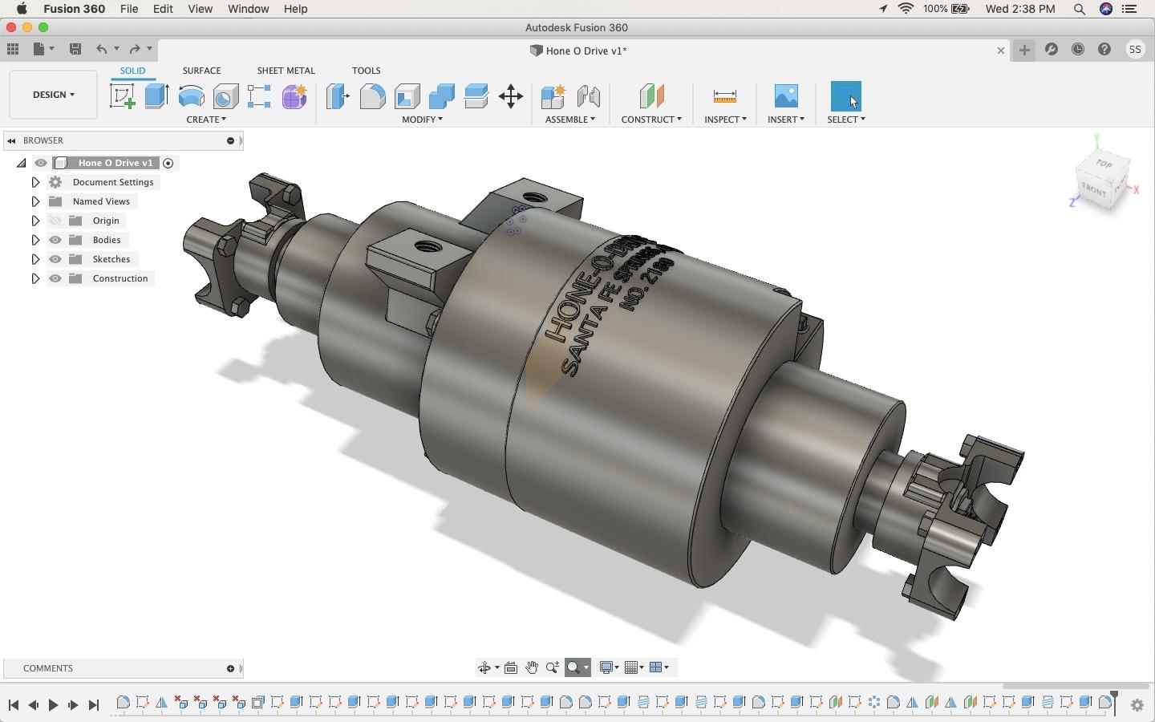Image resolution: width=1155 pixels, height=722 pixels.
Task: Expand Bodies node
Action: point(35,240)
